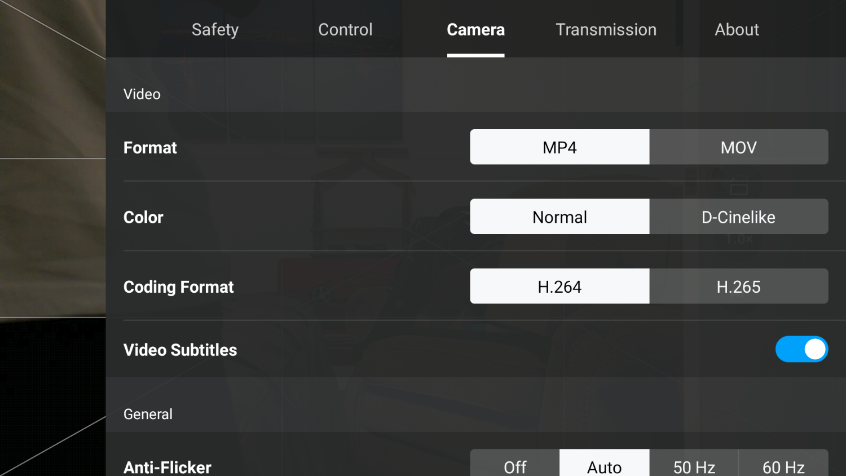
Task: Select 50 Hz anti-flicker frequency
Action: tap(694, 466)
